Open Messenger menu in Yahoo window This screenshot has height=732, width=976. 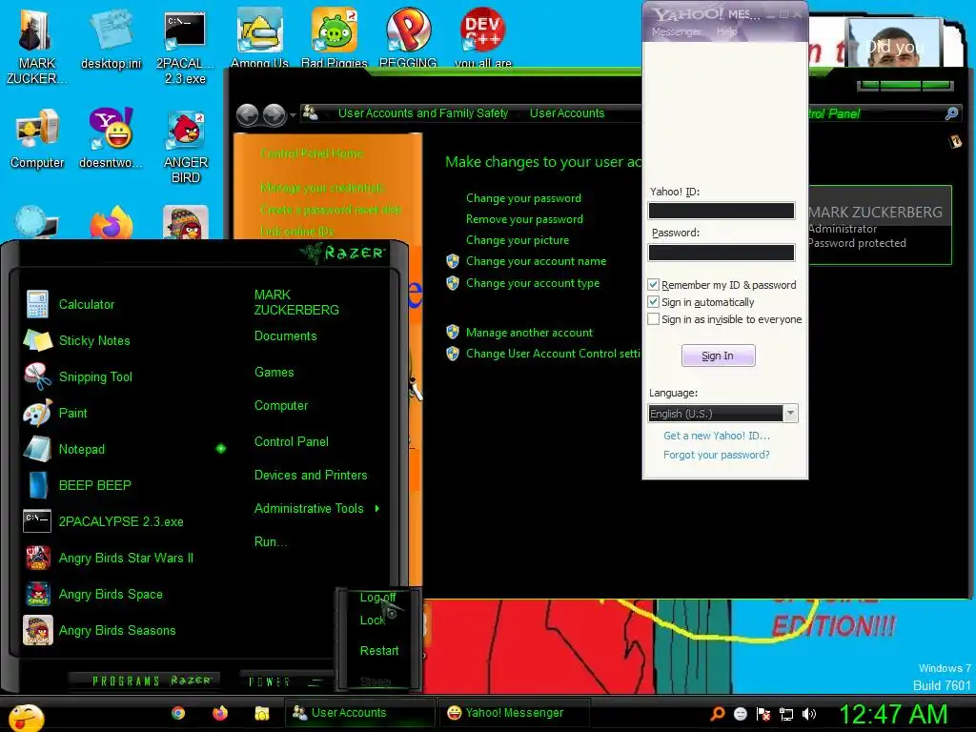(x=676, y=31)
